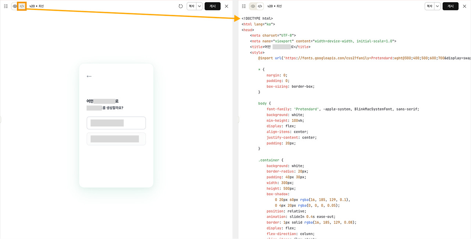The height and width of the screenshot is (239, 471).
Task: Click the <head> tag line
Action: point(248,30)
